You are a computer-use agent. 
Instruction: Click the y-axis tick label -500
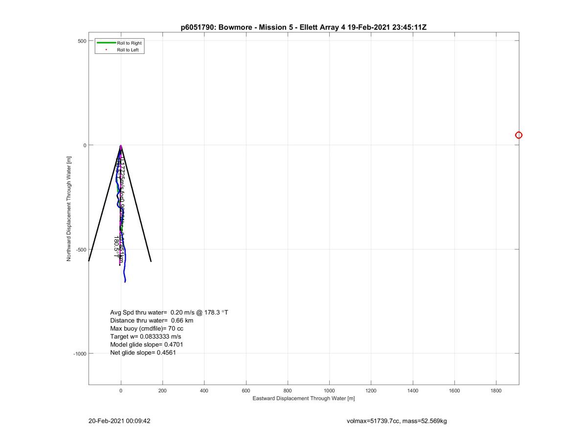click(80, 250)
